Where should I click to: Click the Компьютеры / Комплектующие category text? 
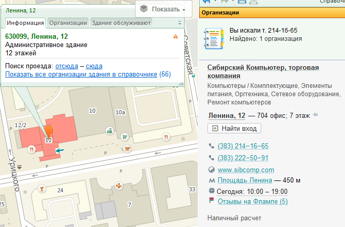pos(253,85)
